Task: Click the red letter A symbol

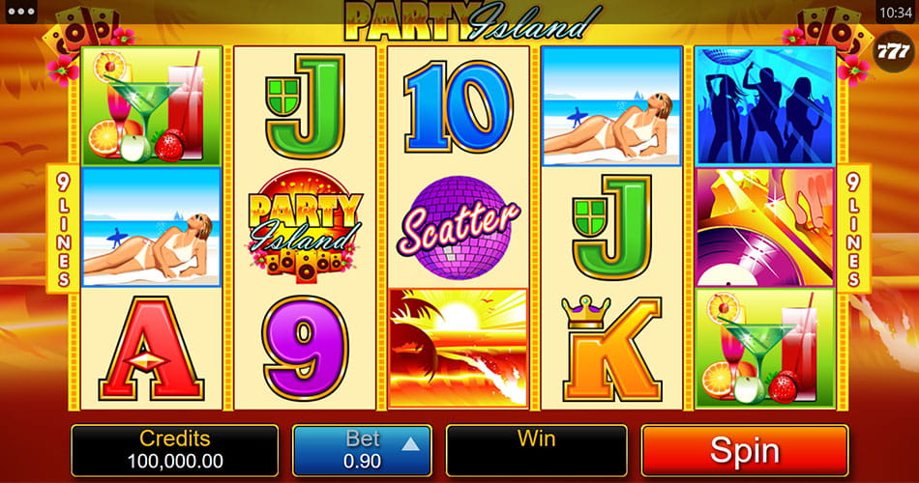Action: pos(151,349)
